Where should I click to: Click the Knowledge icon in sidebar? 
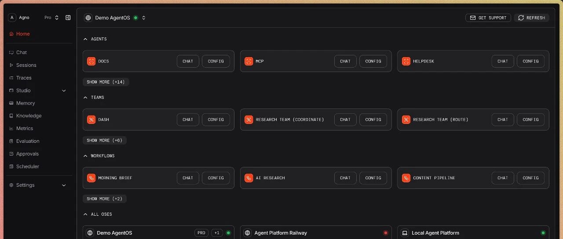pos(11,116)
